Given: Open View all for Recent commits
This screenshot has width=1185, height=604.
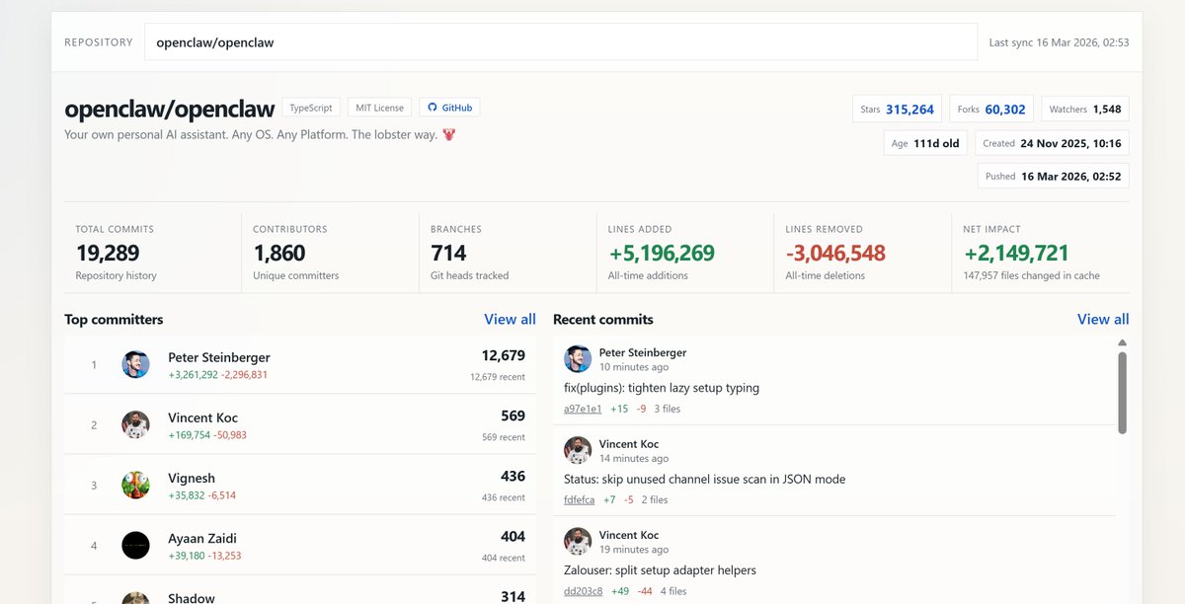Looking at the screenshot, I should point(1103,319).
